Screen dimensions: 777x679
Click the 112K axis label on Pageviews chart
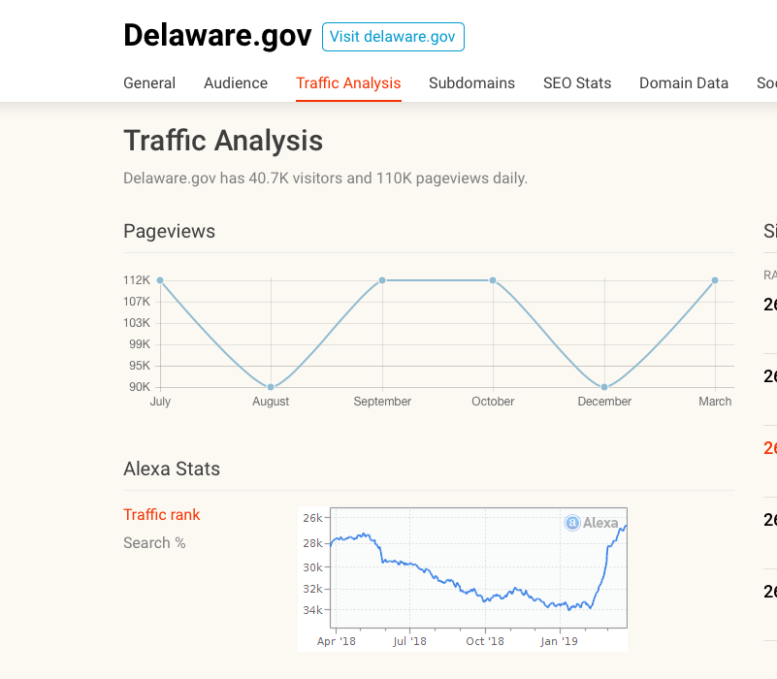(137, 280)
